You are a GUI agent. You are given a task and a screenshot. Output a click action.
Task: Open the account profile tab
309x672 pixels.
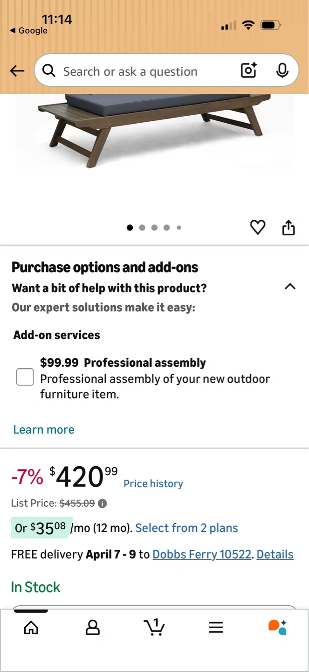pyautogui.click(x=93, y=627)
